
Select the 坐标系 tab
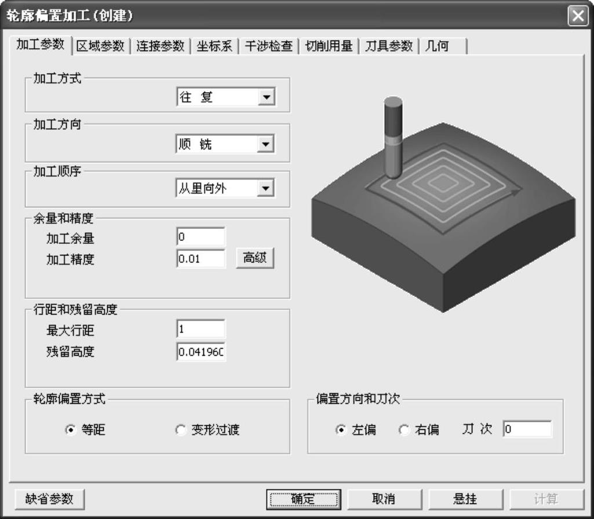pyautogui.click(x=214, y=46)
